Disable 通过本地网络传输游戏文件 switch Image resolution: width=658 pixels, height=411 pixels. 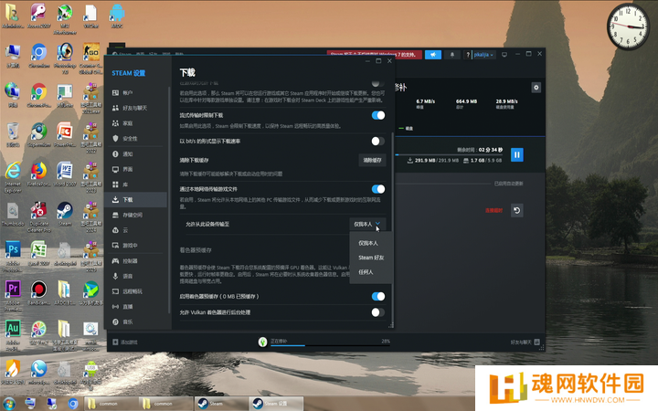click(x=378, y=189)
